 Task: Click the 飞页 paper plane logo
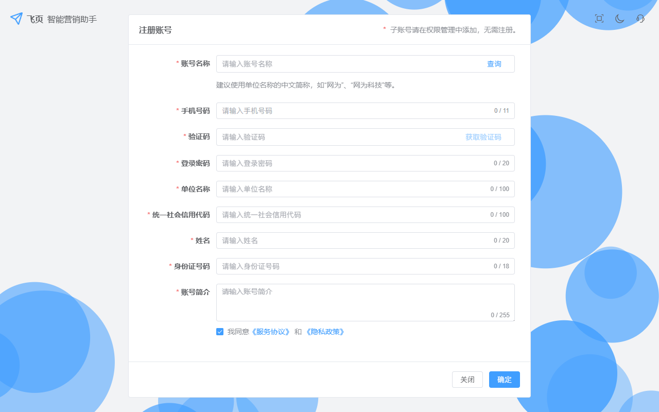[16, 19]
